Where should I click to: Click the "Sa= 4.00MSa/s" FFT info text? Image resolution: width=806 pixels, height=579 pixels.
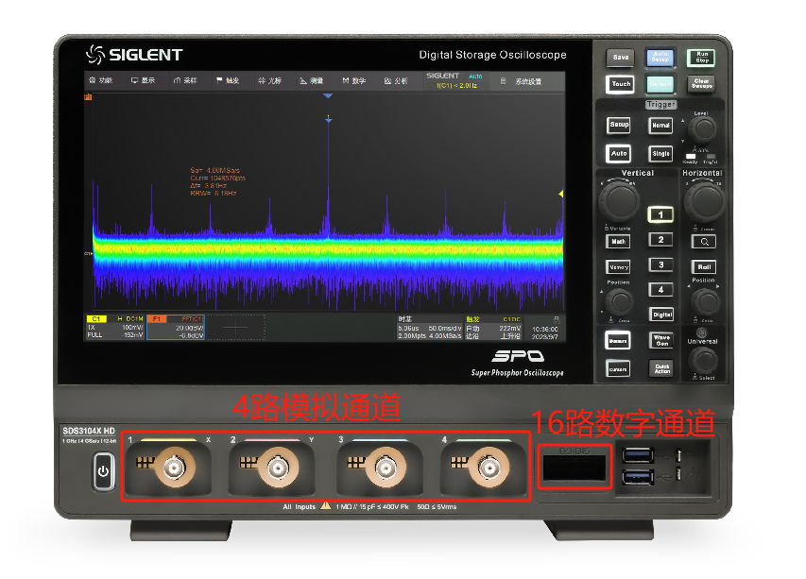pyautogui.click(x=214, y=170)
